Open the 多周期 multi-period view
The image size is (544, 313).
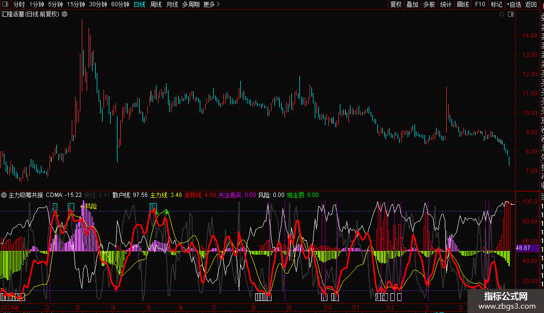pyautogui.click(x=191, y=4)
